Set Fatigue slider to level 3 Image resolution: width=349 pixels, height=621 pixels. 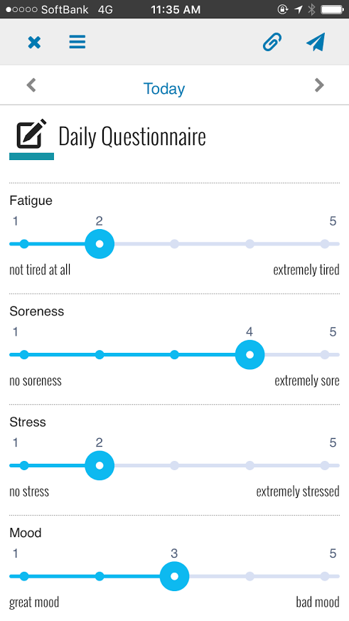coord(175,244)
